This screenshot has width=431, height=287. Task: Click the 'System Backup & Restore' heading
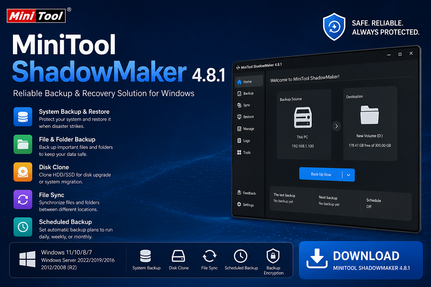tap(74, 112)
